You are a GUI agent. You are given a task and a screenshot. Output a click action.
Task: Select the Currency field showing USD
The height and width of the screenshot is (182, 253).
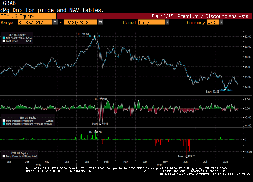(x=213, y=22)
